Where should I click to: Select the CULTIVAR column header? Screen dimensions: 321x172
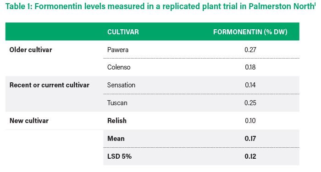(123, 32)
